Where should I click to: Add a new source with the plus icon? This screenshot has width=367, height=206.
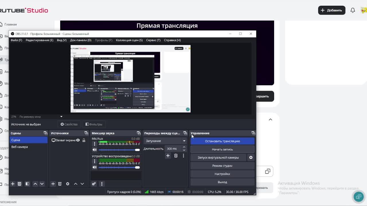coord(53,184)
